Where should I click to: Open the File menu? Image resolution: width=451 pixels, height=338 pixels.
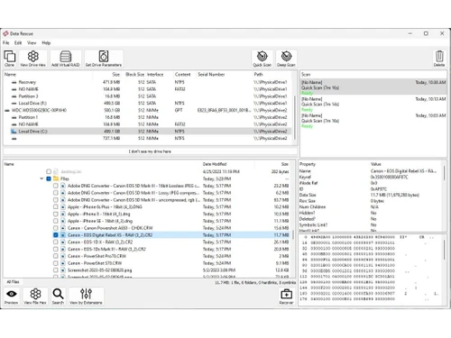coord(6,43)
